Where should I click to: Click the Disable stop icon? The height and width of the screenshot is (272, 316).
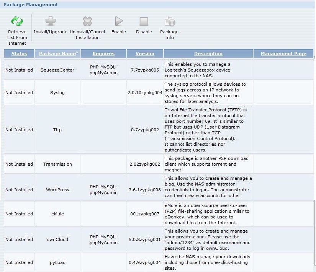[x=144, y=21]
